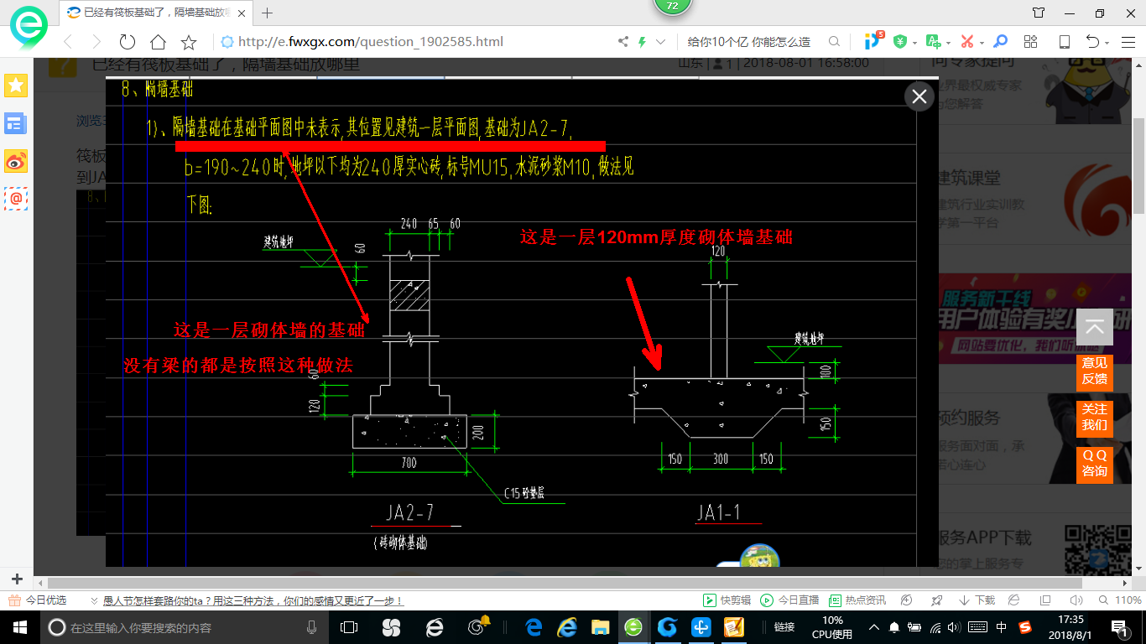The height and width of the screenshot is (644, 1146).
Task: Open favorites star in left sidebar
Action: coord(16,85)
